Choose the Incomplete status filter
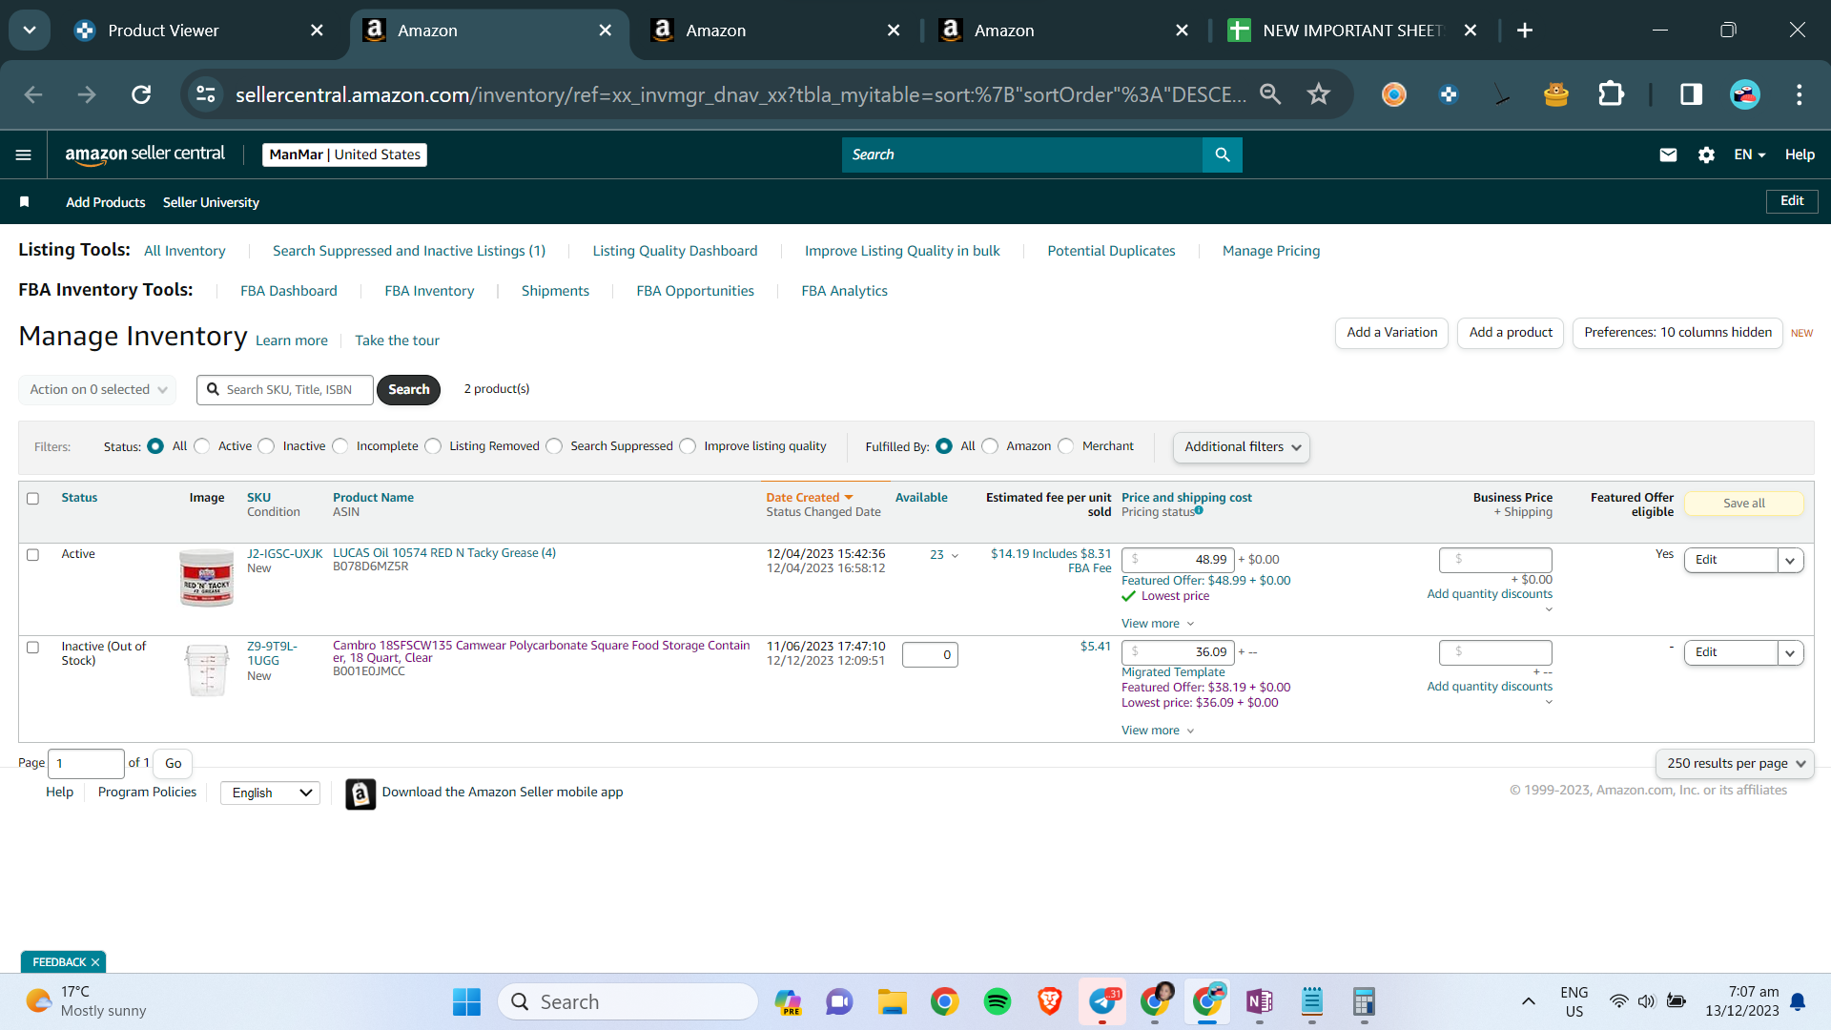This screenshot has width=1831, height=1030. (340, 446)
